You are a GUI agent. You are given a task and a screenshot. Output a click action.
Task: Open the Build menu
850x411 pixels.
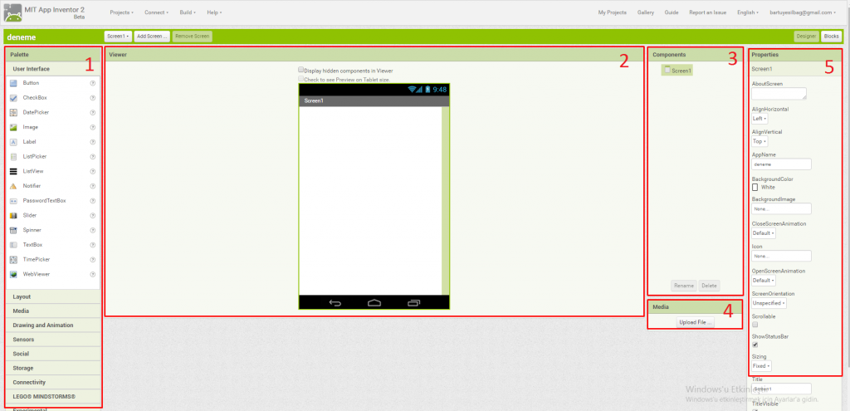(x=188, y=12)
